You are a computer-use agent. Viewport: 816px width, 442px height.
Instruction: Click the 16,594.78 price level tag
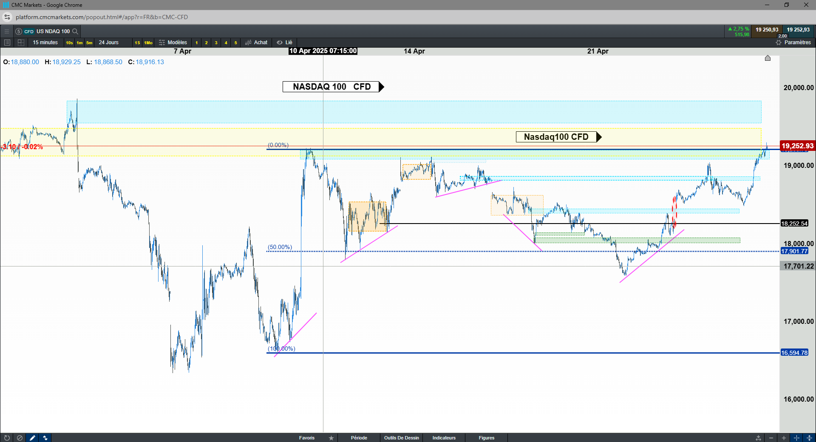794,353
